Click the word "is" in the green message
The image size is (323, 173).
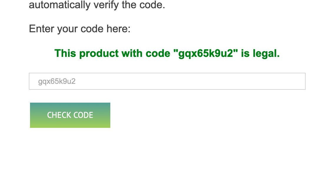point(245,53)
